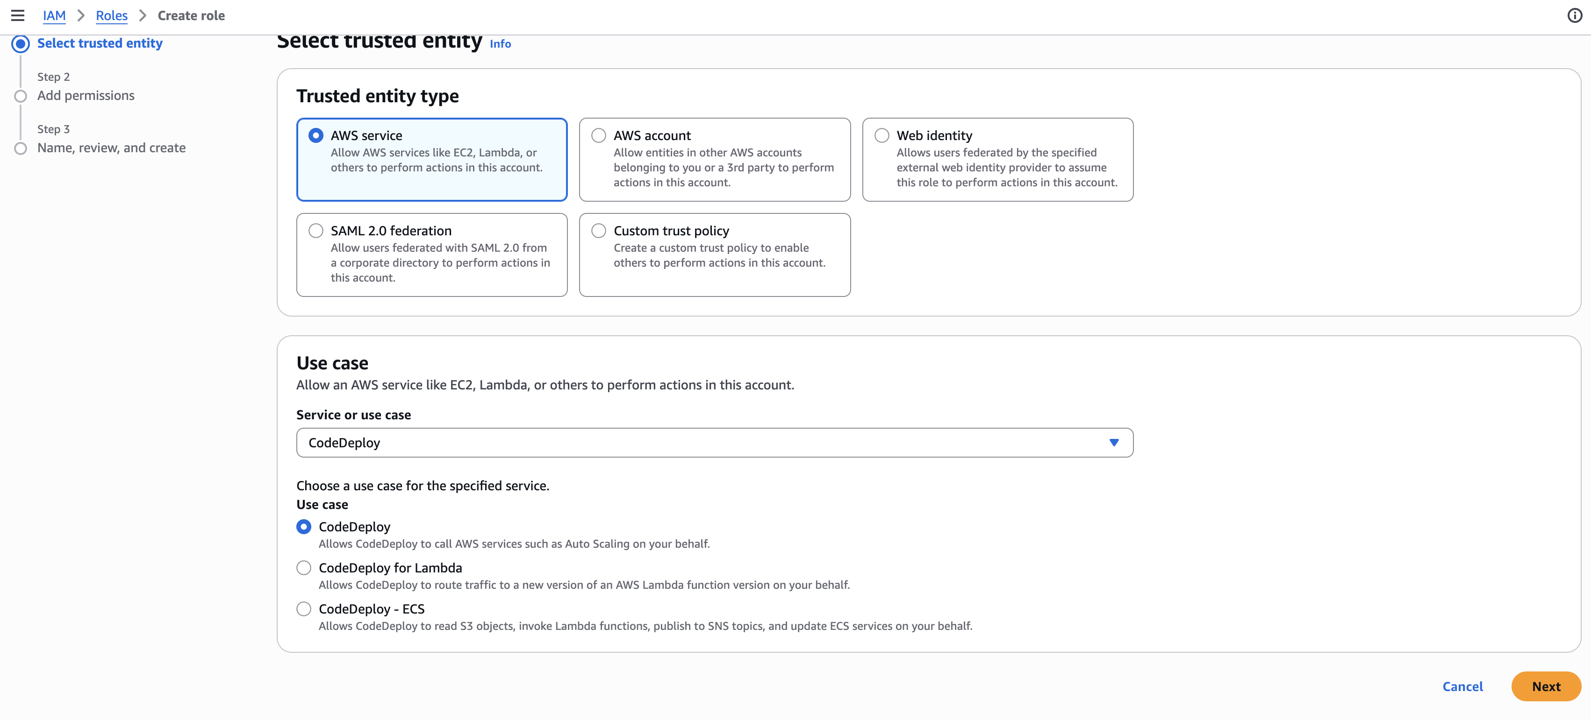Navigate to Roles breadcrumb link
1591x720 pixels.
pyautogui.click(x=111, y=15)
